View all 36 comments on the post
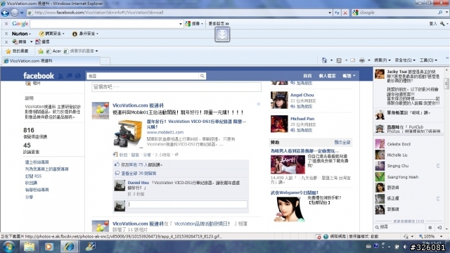 139,174
